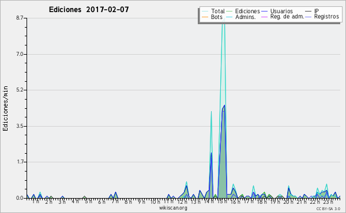346x213 pixels.
Task: Click the 5.2 y-axis value
Action: pos(20,90)
